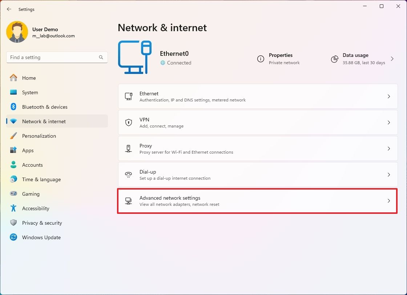Select the Bluetooth & devices icon
Viewport: 407px width, 295px height.
click(13, 107)
